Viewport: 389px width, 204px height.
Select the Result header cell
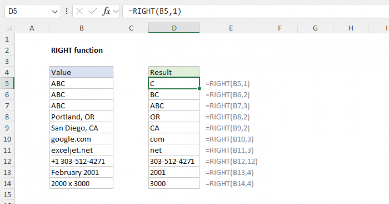click(x=174, y=72)
